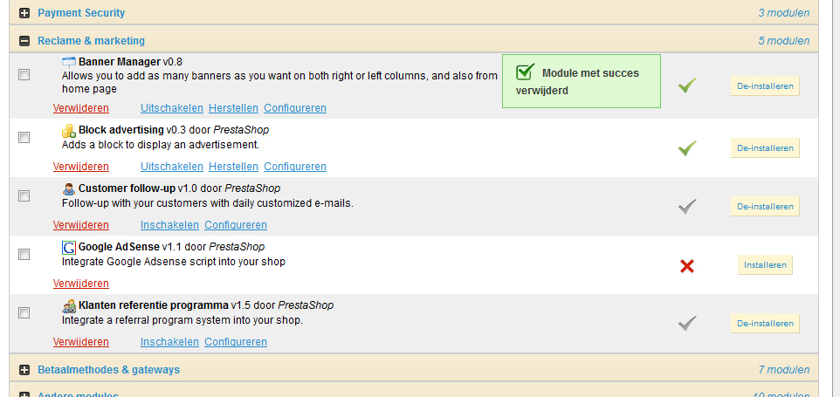This screenshot has width=840, height=397.
Task: Click Inschakelen for Klanten referentie programma
Action: click(169, 342)
